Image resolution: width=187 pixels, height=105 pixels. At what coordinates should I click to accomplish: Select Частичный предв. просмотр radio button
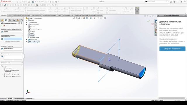click(5, 76)
